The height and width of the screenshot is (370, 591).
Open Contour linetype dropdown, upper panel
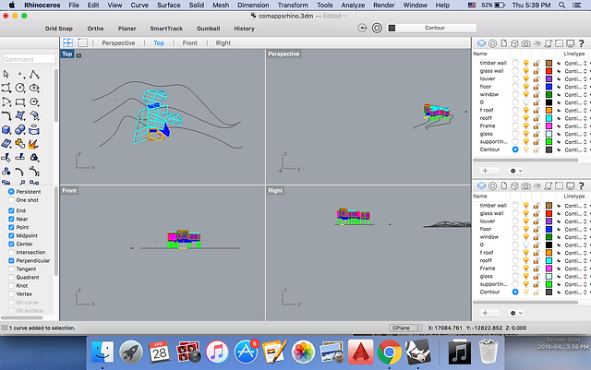[576, 149]
